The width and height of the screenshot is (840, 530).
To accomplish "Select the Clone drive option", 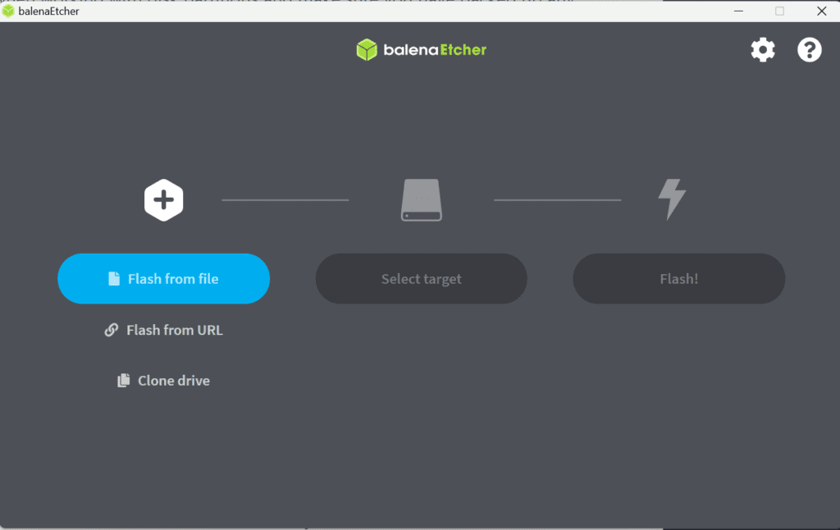I will (173, 381).
